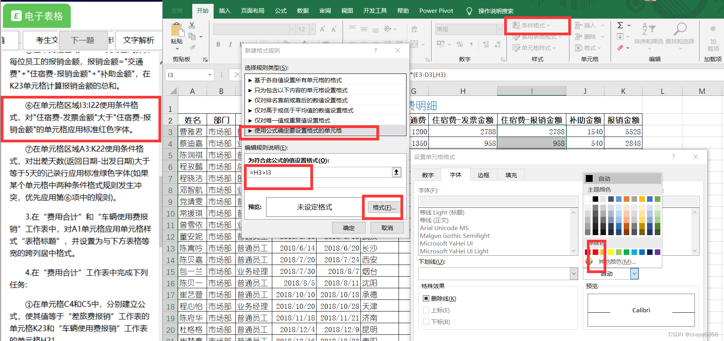Expand the Name Box dropdown showing I3
Viewport: 724px width, 341px height.
pos(210,74)
